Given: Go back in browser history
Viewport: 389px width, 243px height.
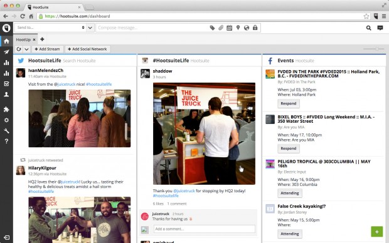Looking at the screenshot, I should pyautogui.click(x=6, y=16).
